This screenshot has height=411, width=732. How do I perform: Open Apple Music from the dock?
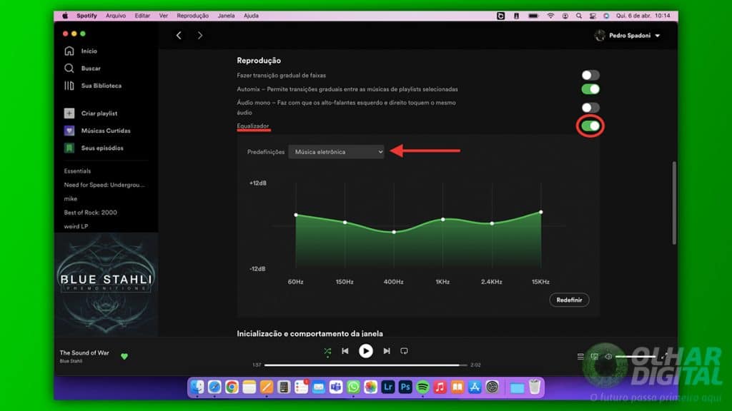click(440, 387)
